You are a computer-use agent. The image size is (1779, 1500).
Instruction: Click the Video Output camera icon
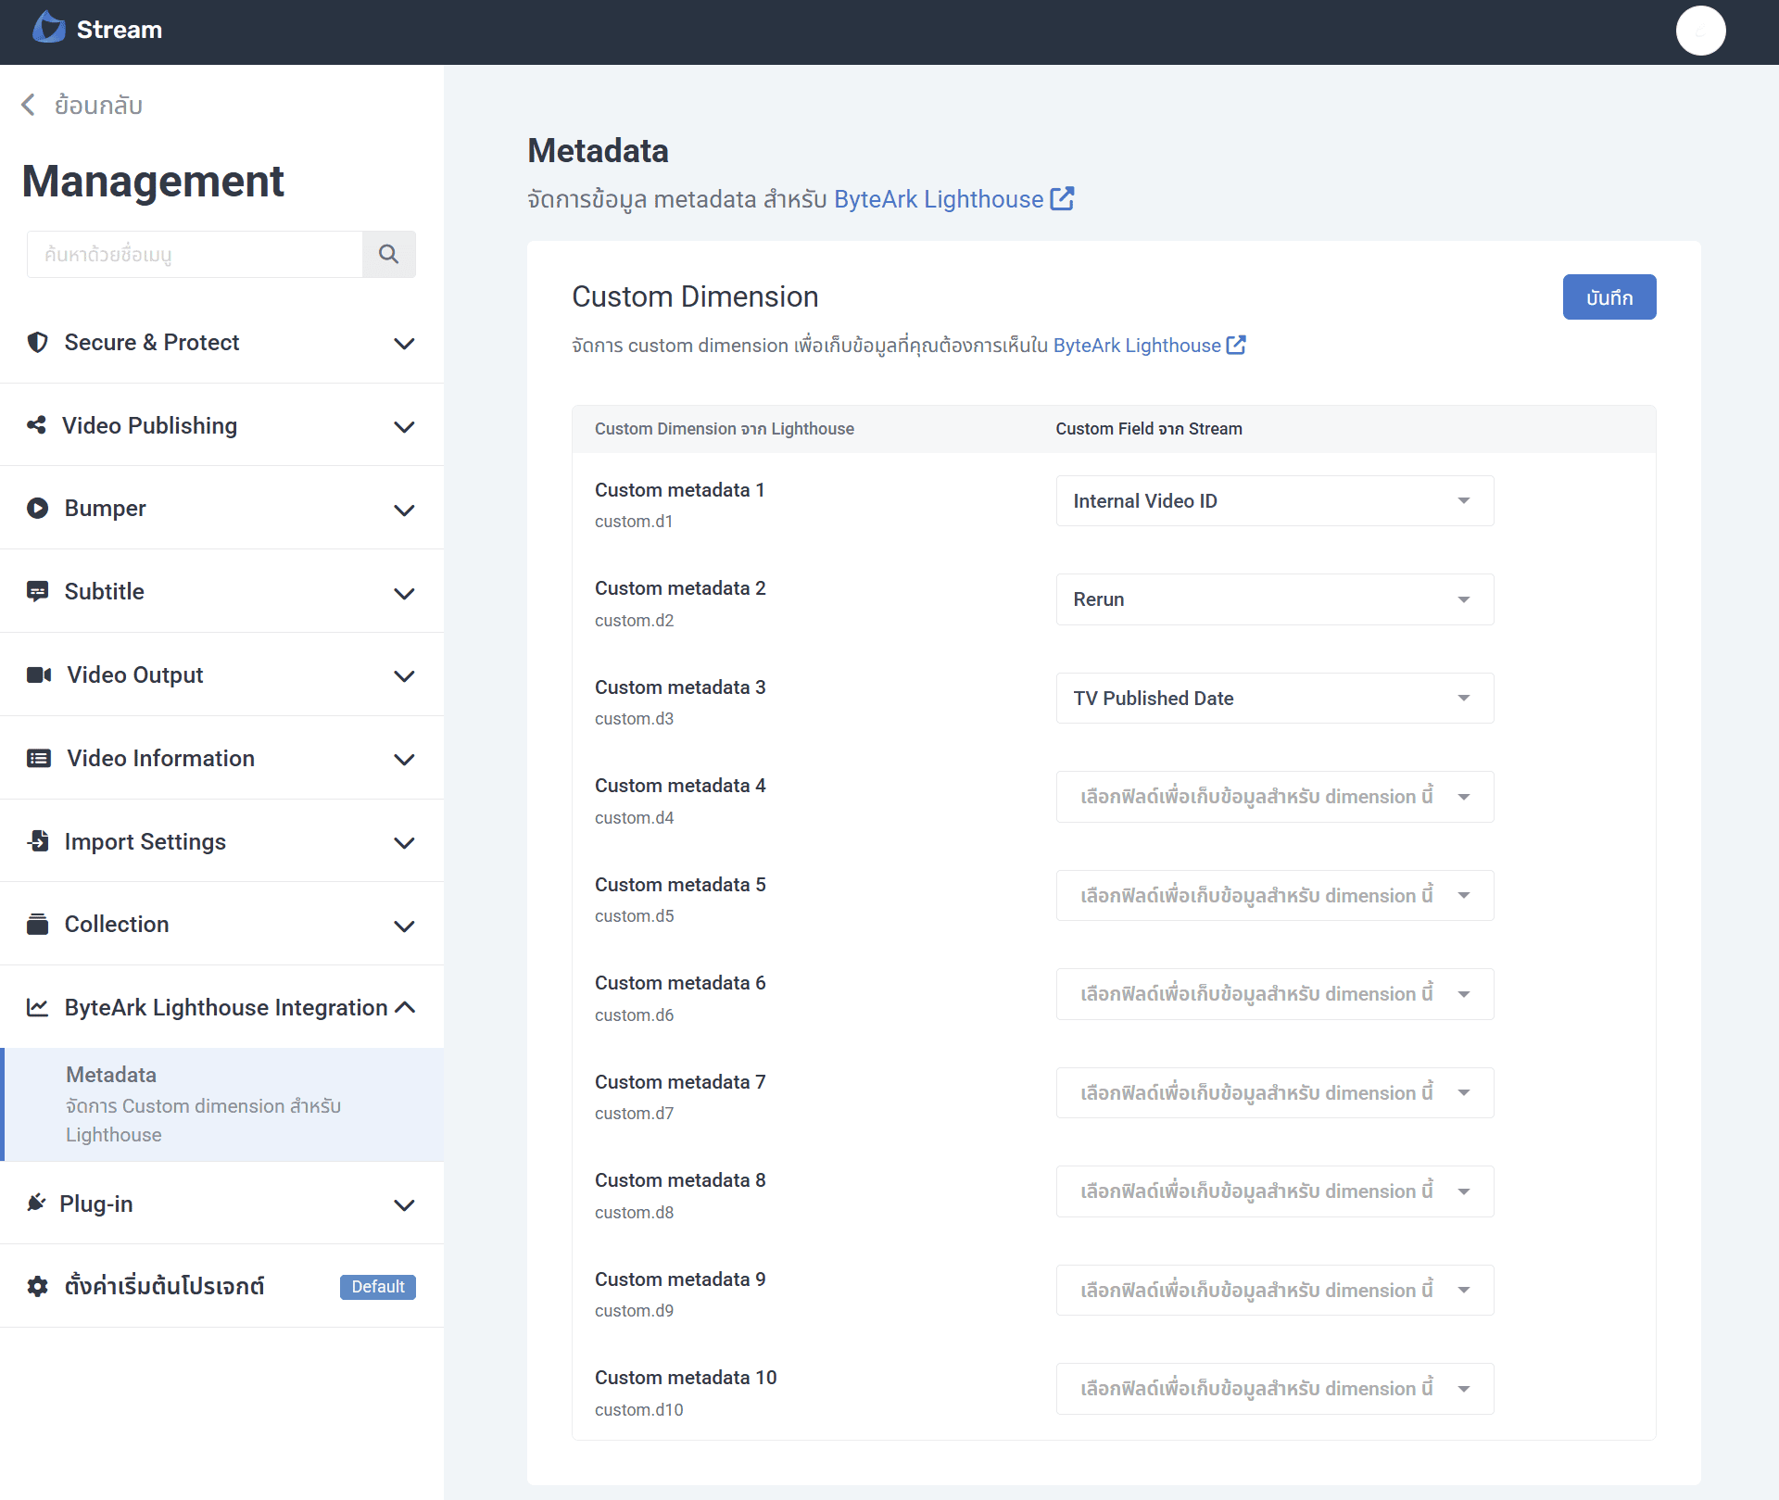38,674
